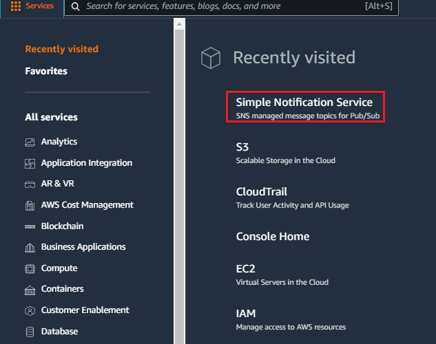The image size is (436, 344).
Task: Click the Database cylinder icon
Action: point(30,332)
